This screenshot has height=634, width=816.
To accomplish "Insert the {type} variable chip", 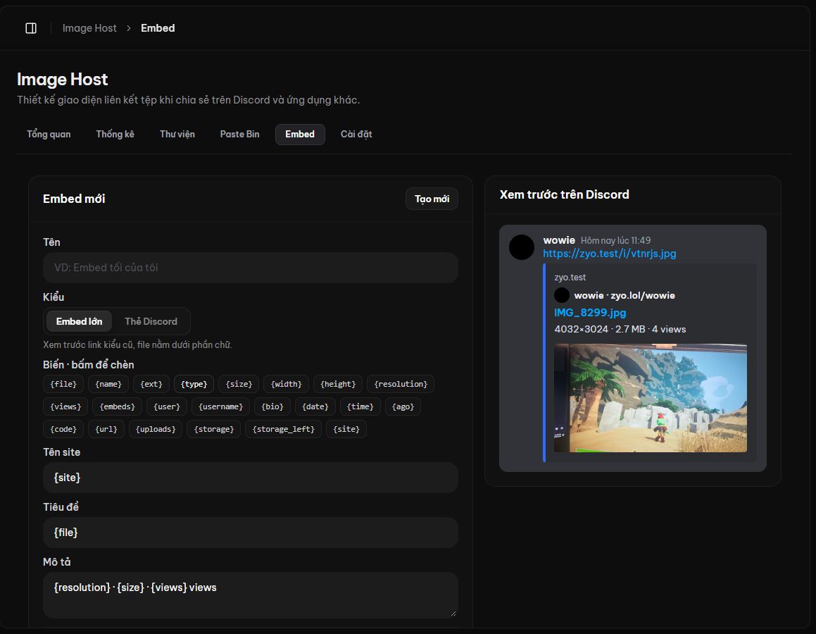I will click(194, 384).
